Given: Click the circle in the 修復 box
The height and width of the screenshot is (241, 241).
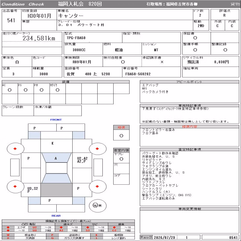Looking at the screenshot, I should [x=121, y=136].
